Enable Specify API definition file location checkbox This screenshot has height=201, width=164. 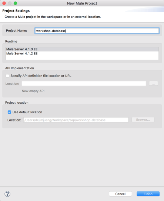pos(7,76)
